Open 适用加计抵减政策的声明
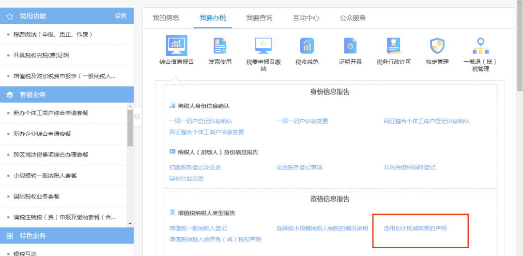This screenshot has width=523, height=256. point(415,228)
